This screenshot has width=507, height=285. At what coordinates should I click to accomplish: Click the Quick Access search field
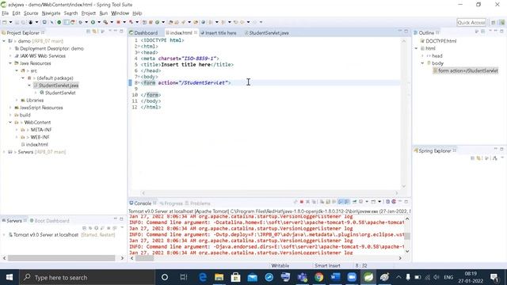tap(471, 22)
